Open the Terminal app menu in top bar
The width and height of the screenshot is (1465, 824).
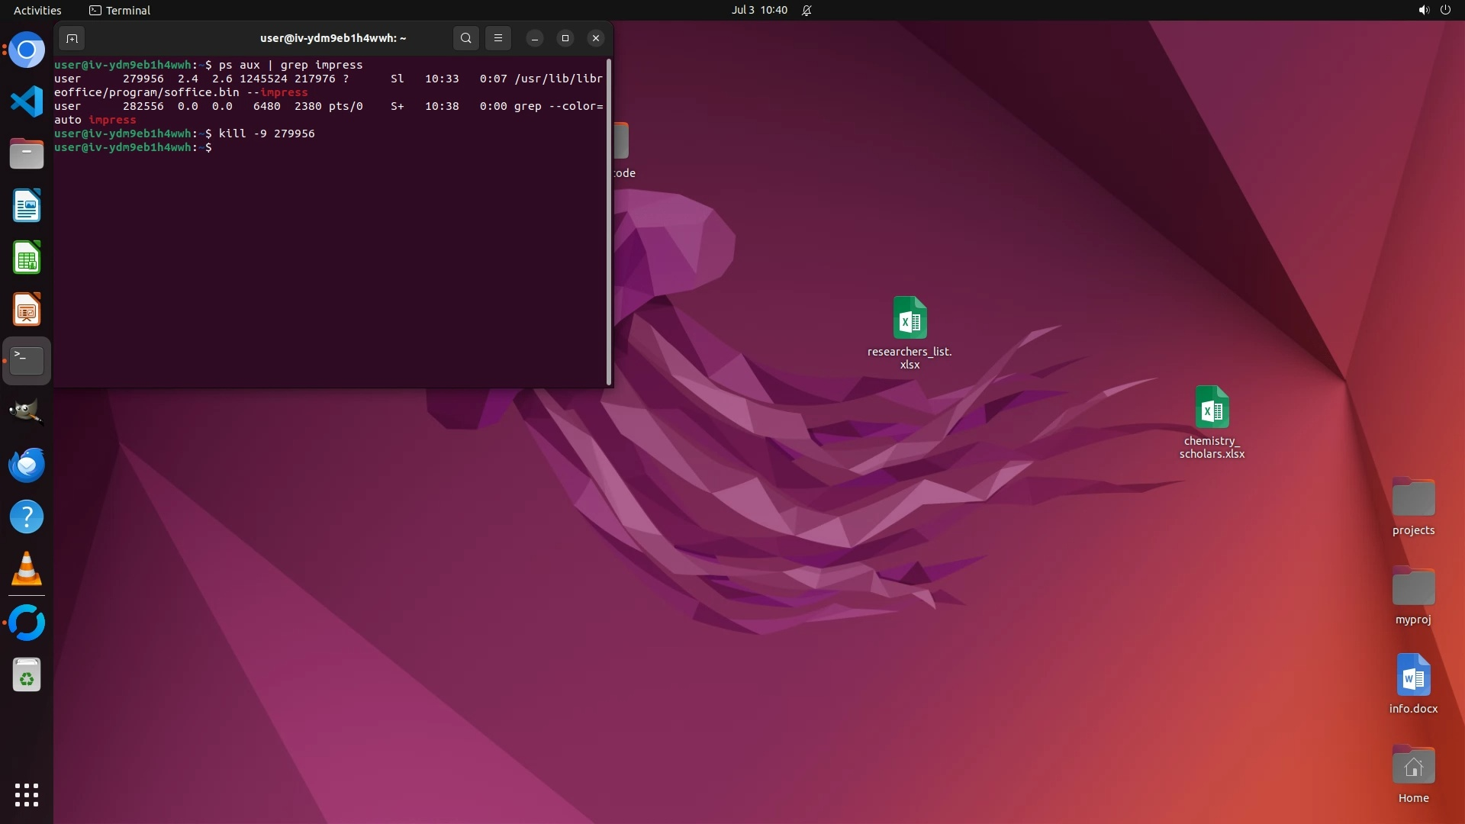[120, 10]
